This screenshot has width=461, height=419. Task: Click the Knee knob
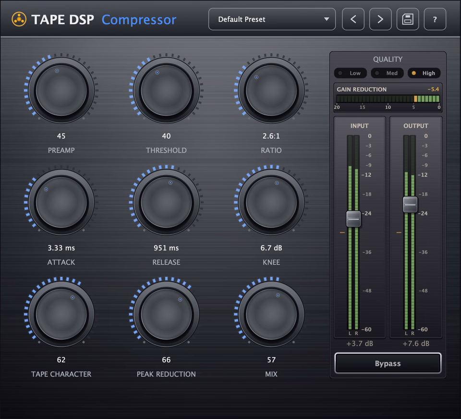271,202
